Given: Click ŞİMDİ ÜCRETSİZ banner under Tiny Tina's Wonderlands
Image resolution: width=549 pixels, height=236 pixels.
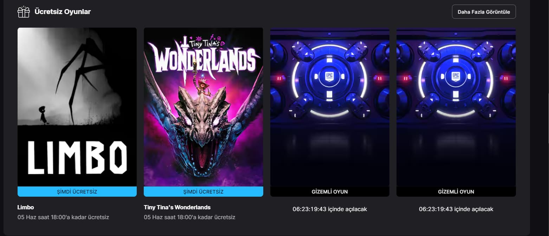Looking at the screenshot, I should (x=204, y=192).
